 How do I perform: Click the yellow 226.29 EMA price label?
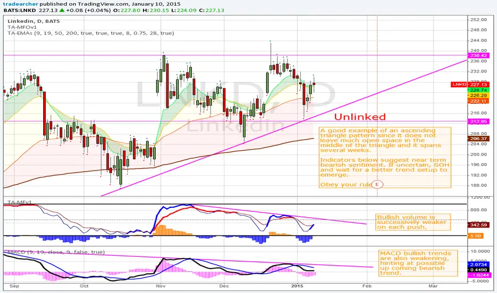[478, 96]
